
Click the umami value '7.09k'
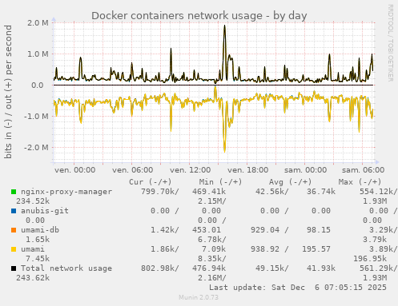pyautogui.click(x=214, y=249)
